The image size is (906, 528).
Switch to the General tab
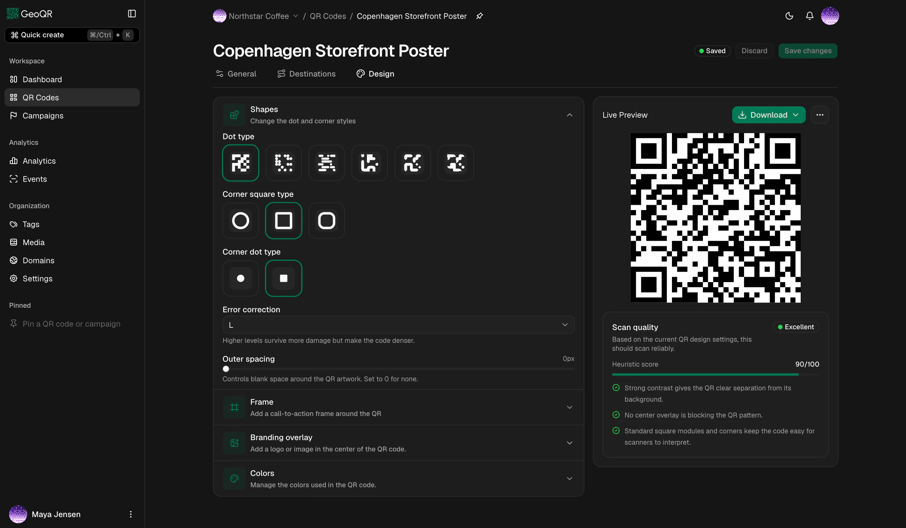pyautogui.click(x=236, y=74)
